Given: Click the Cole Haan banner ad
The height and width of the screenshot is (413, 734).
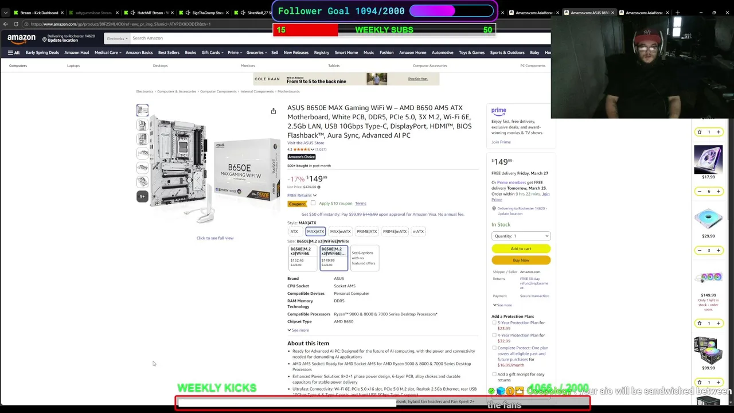Looking at the screenshot, I should 346,79.
